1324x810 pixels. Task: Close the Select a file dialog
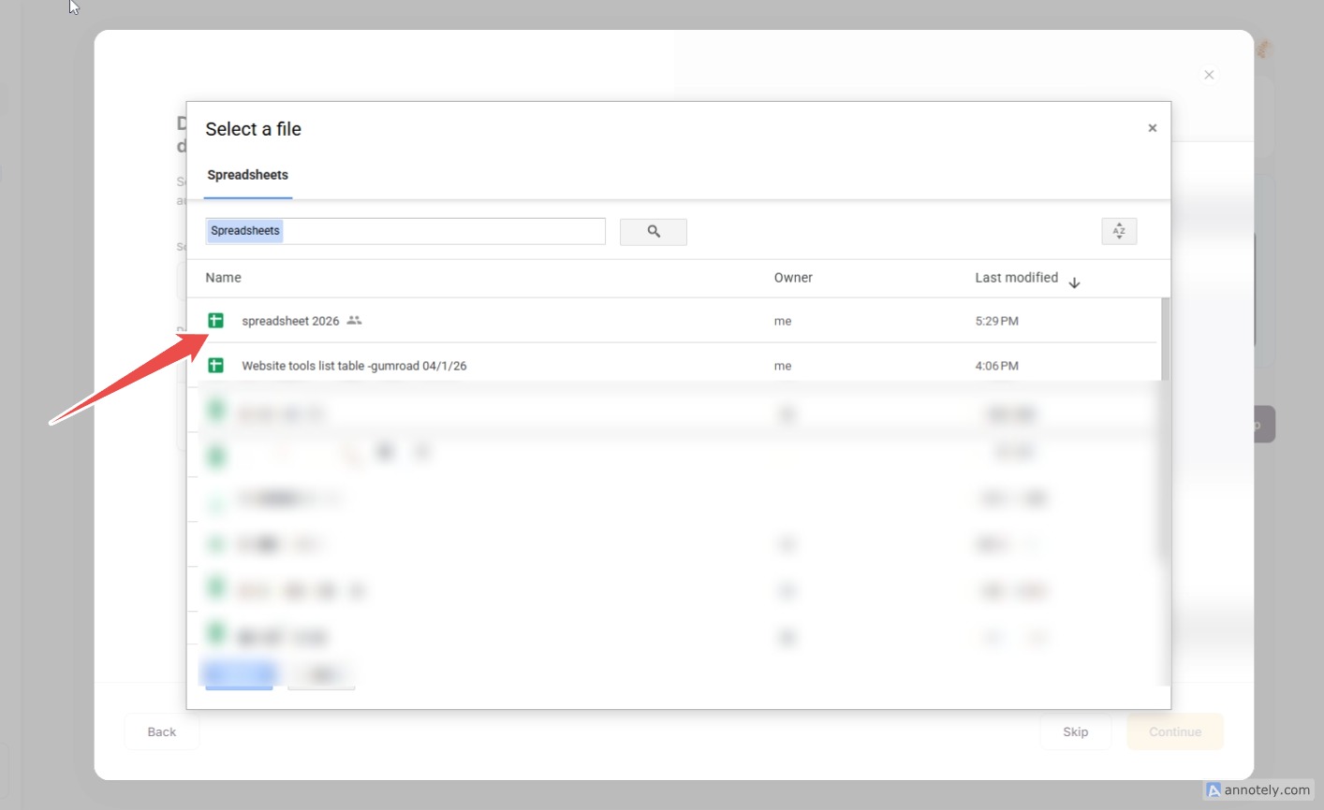[1152, 128]
